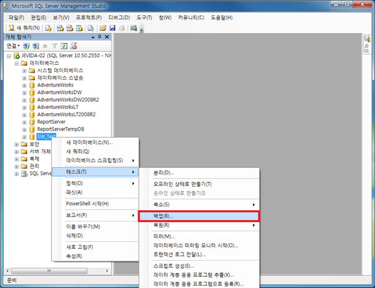Select the JEVIDA-02 server node
This screenshot has height=288, width=375.
pos(66,55)
